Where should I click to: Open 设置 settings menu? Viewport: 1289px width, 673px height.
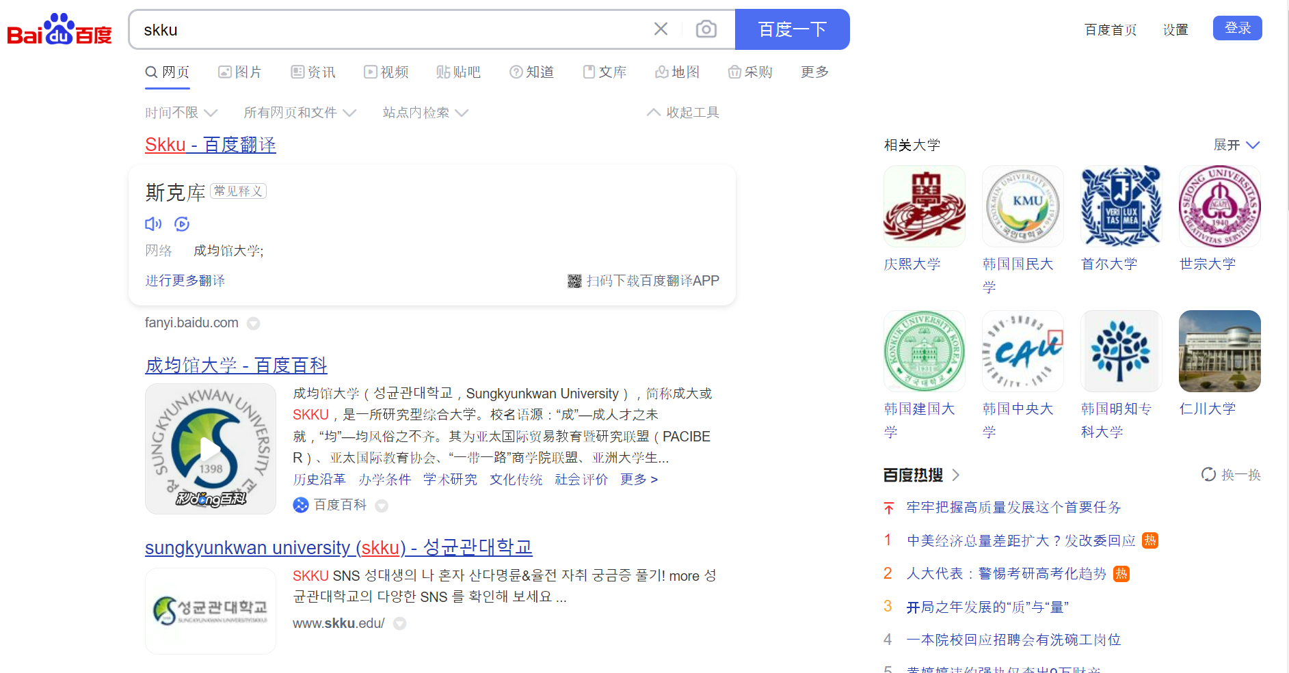tap(1175, 29)
